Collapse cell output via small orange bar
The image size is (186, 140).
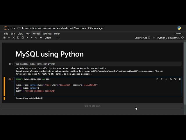(x=4, y=98)
